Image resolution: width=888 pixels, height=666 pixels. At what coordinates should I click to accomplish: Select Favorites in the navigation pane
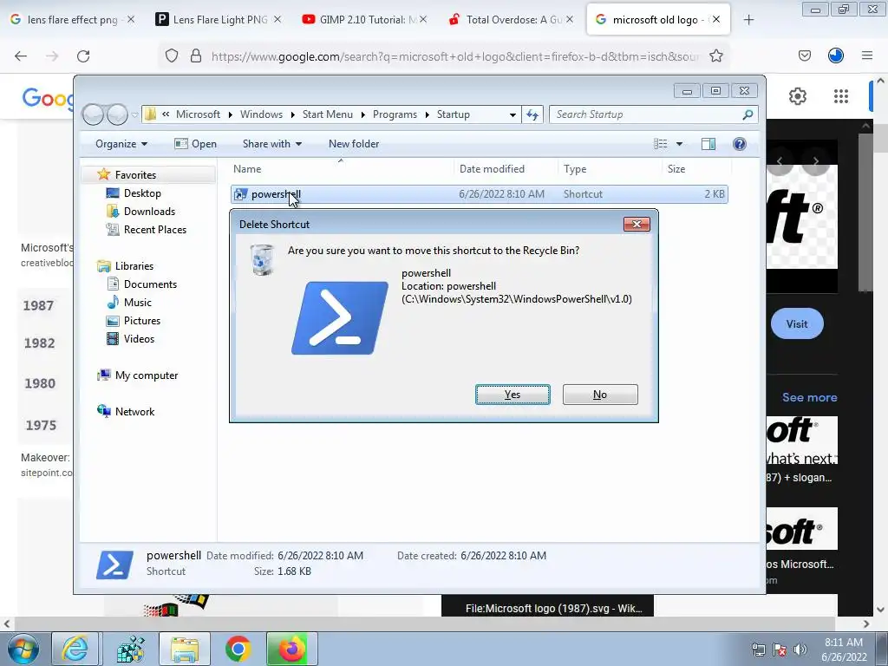pyautogui.click(x=135, y=175)
